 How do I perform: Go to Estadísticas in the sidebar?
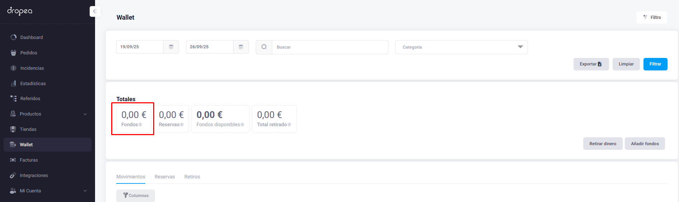33,84
